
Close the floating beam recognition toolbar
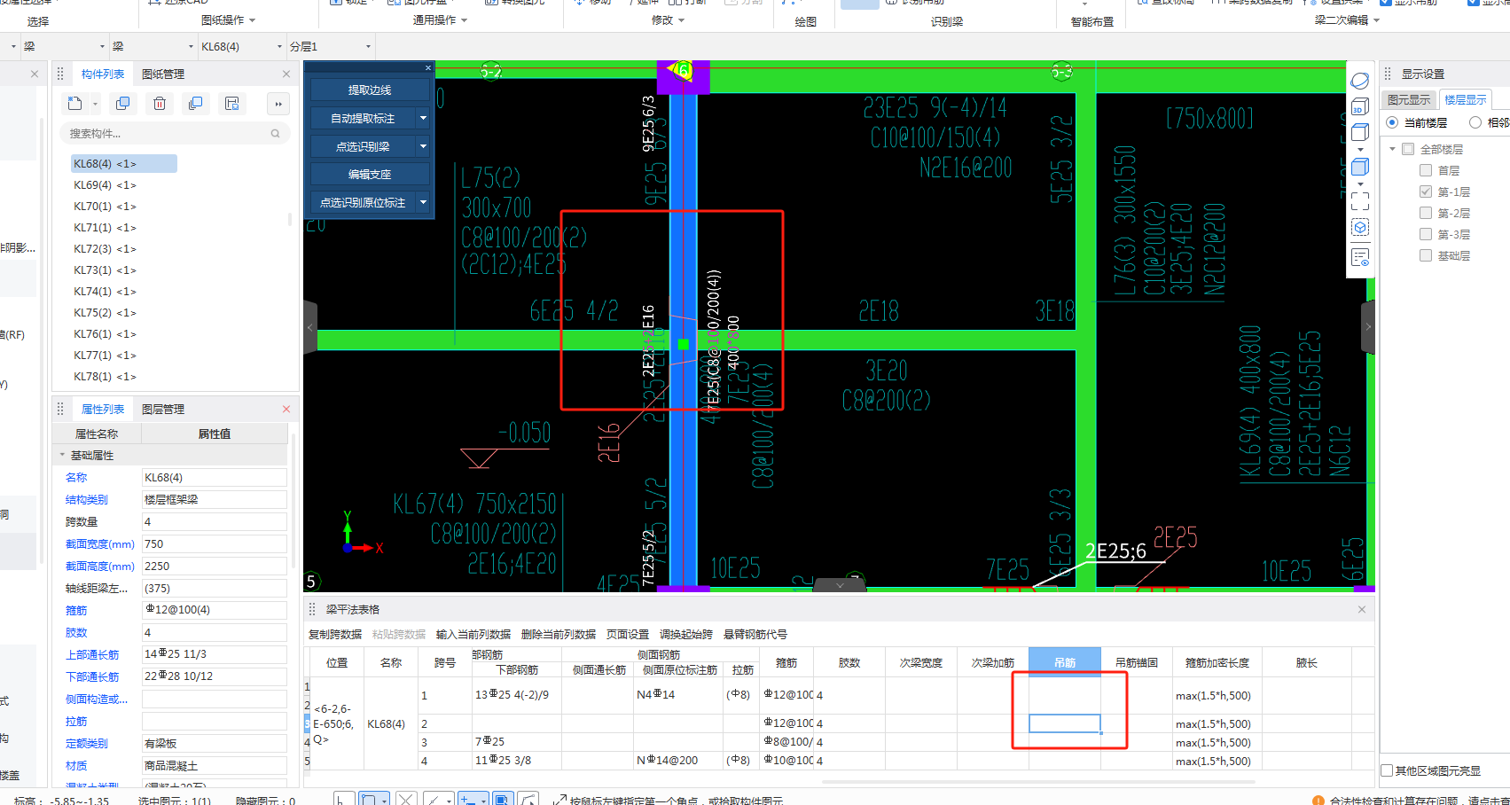428,67
